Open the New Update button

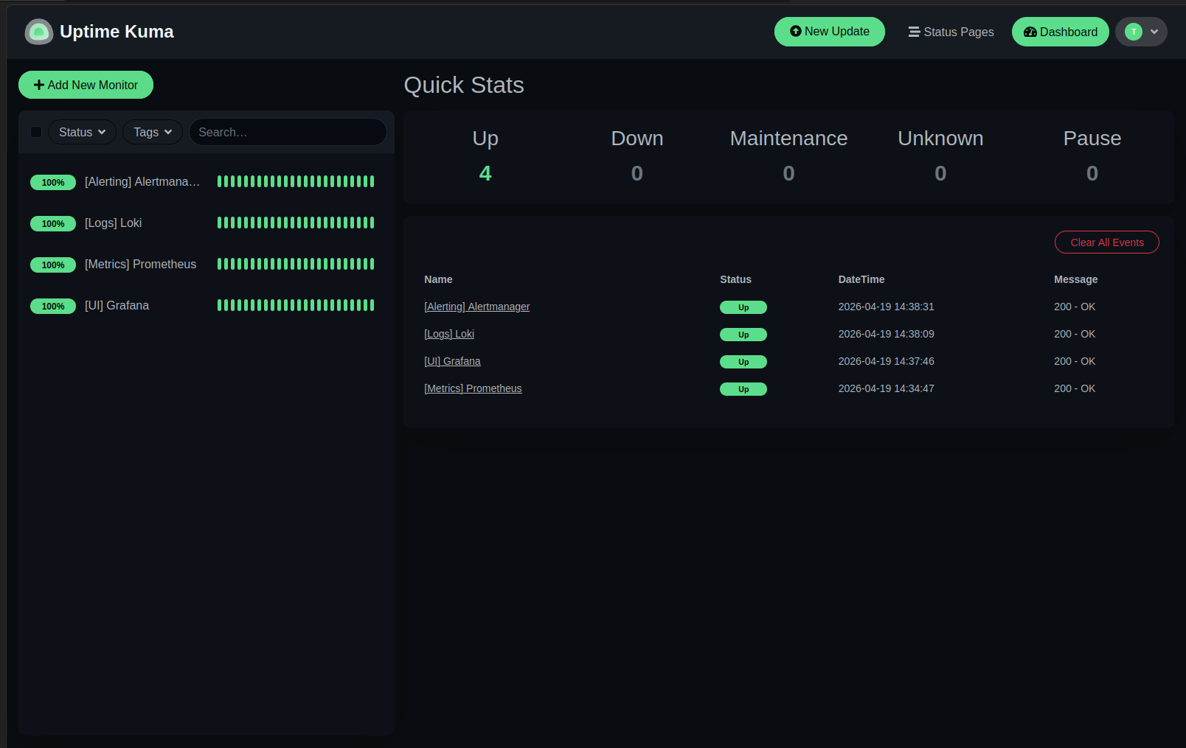pyautogui.click(x=829, y=32)
